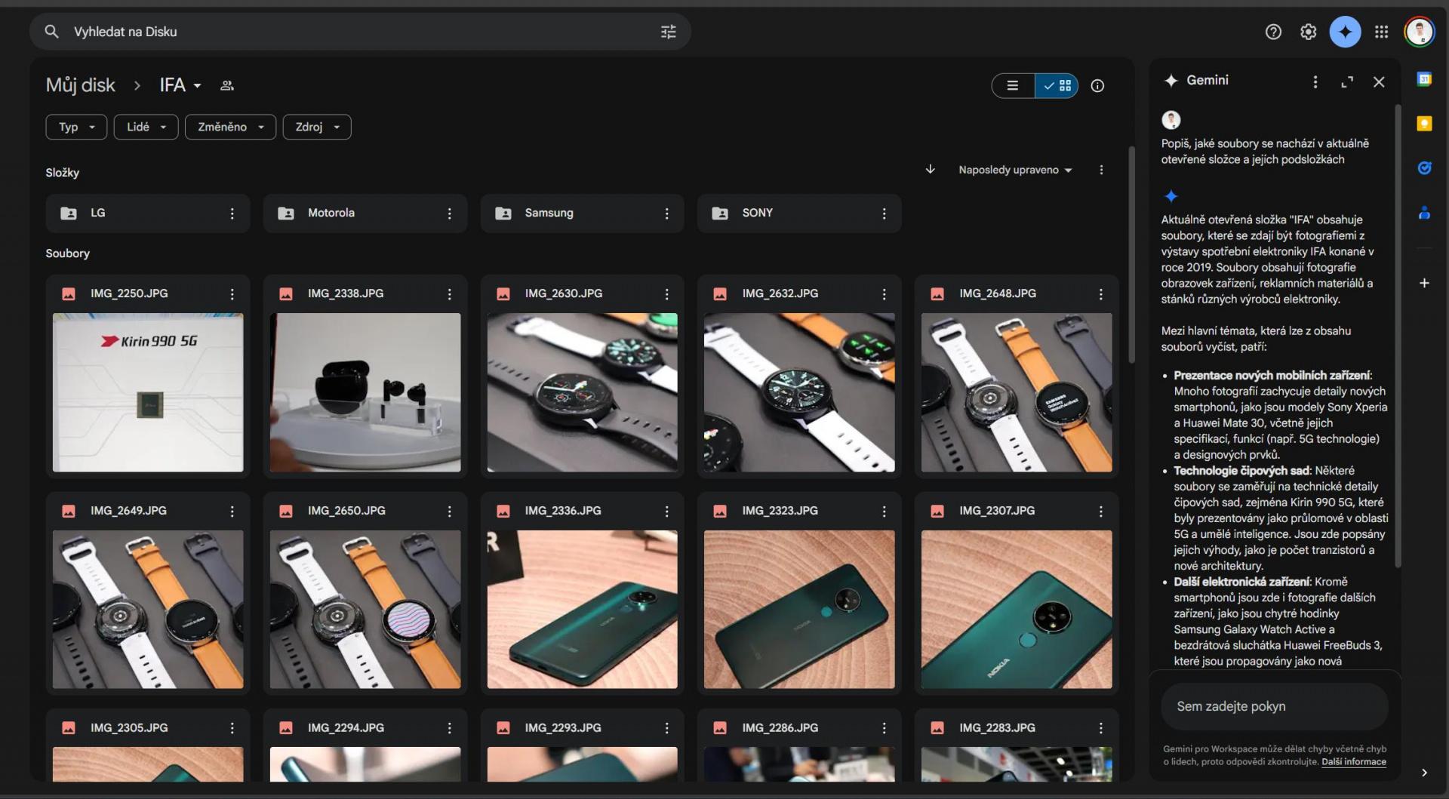Switch to list layout view
The height and width of the screenshot is (799, 1449).
pos(1013,86)
